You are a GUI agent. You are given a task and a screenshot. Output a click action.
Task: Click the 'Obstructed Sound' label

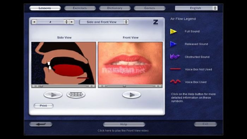tap(197, 57)
